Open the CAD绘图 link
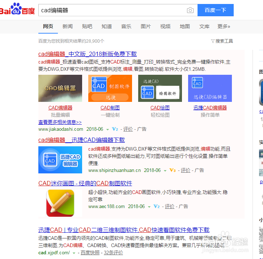 [160, 108]
